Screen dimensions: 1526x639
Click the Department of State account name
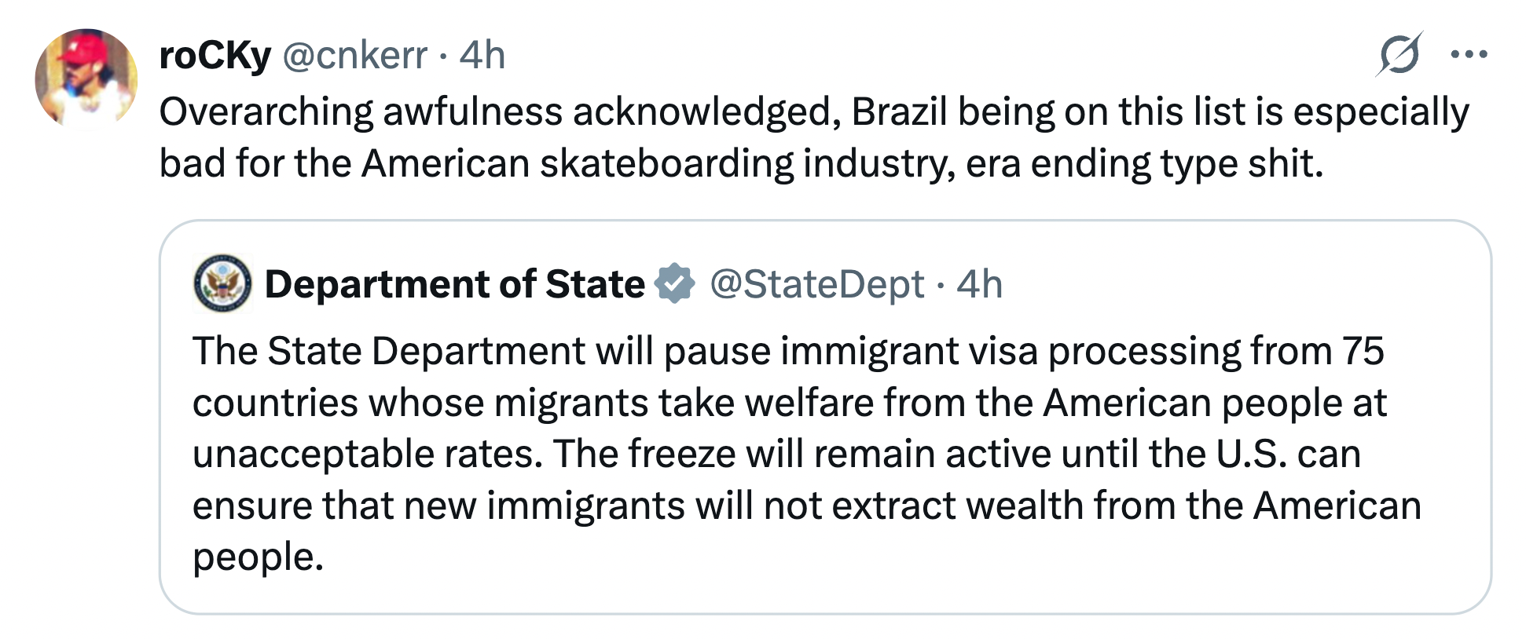(x=454, y=284)
